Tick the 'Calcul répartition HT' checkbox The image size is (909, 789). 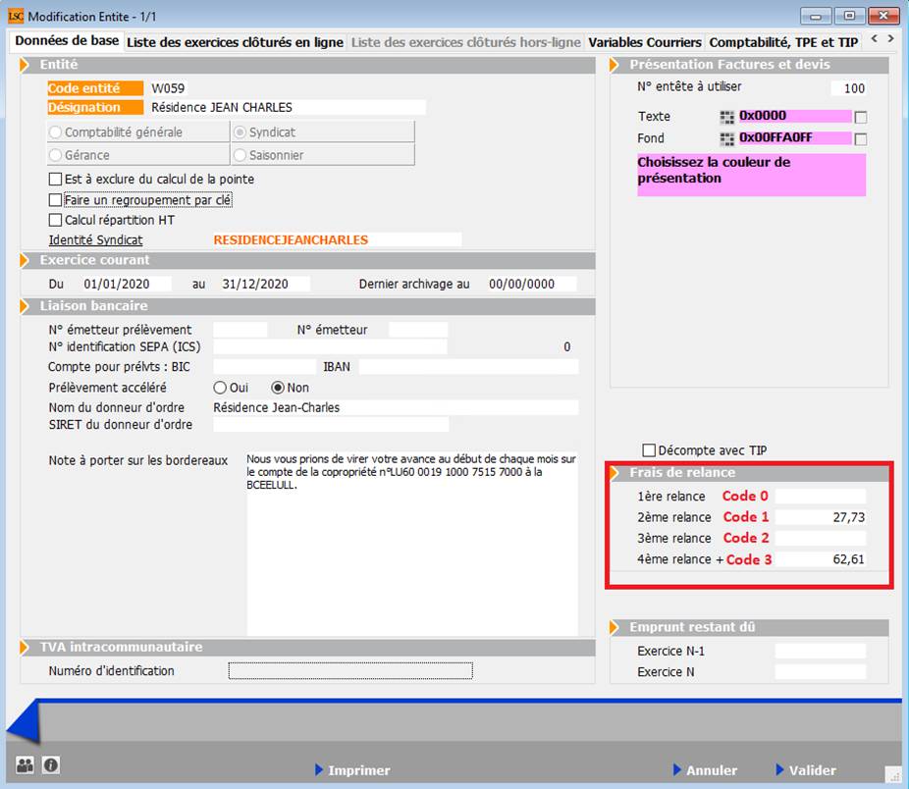55,220
